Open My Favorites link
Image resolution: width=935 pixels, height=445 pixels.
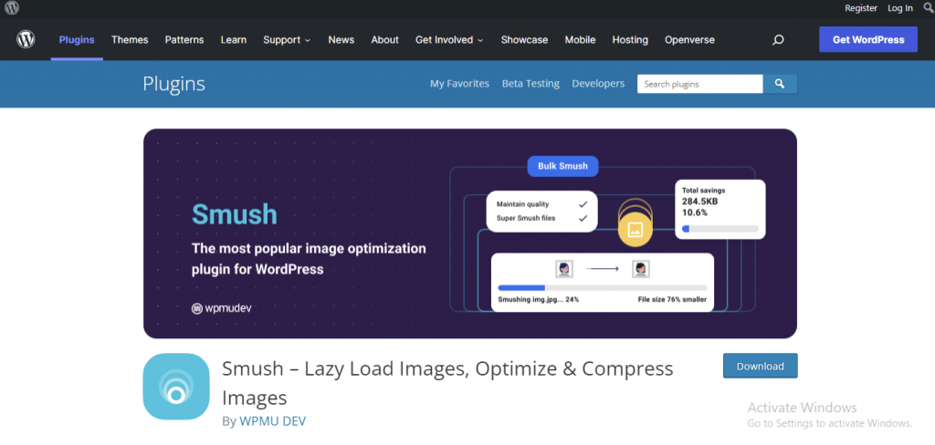click(460, 84)
